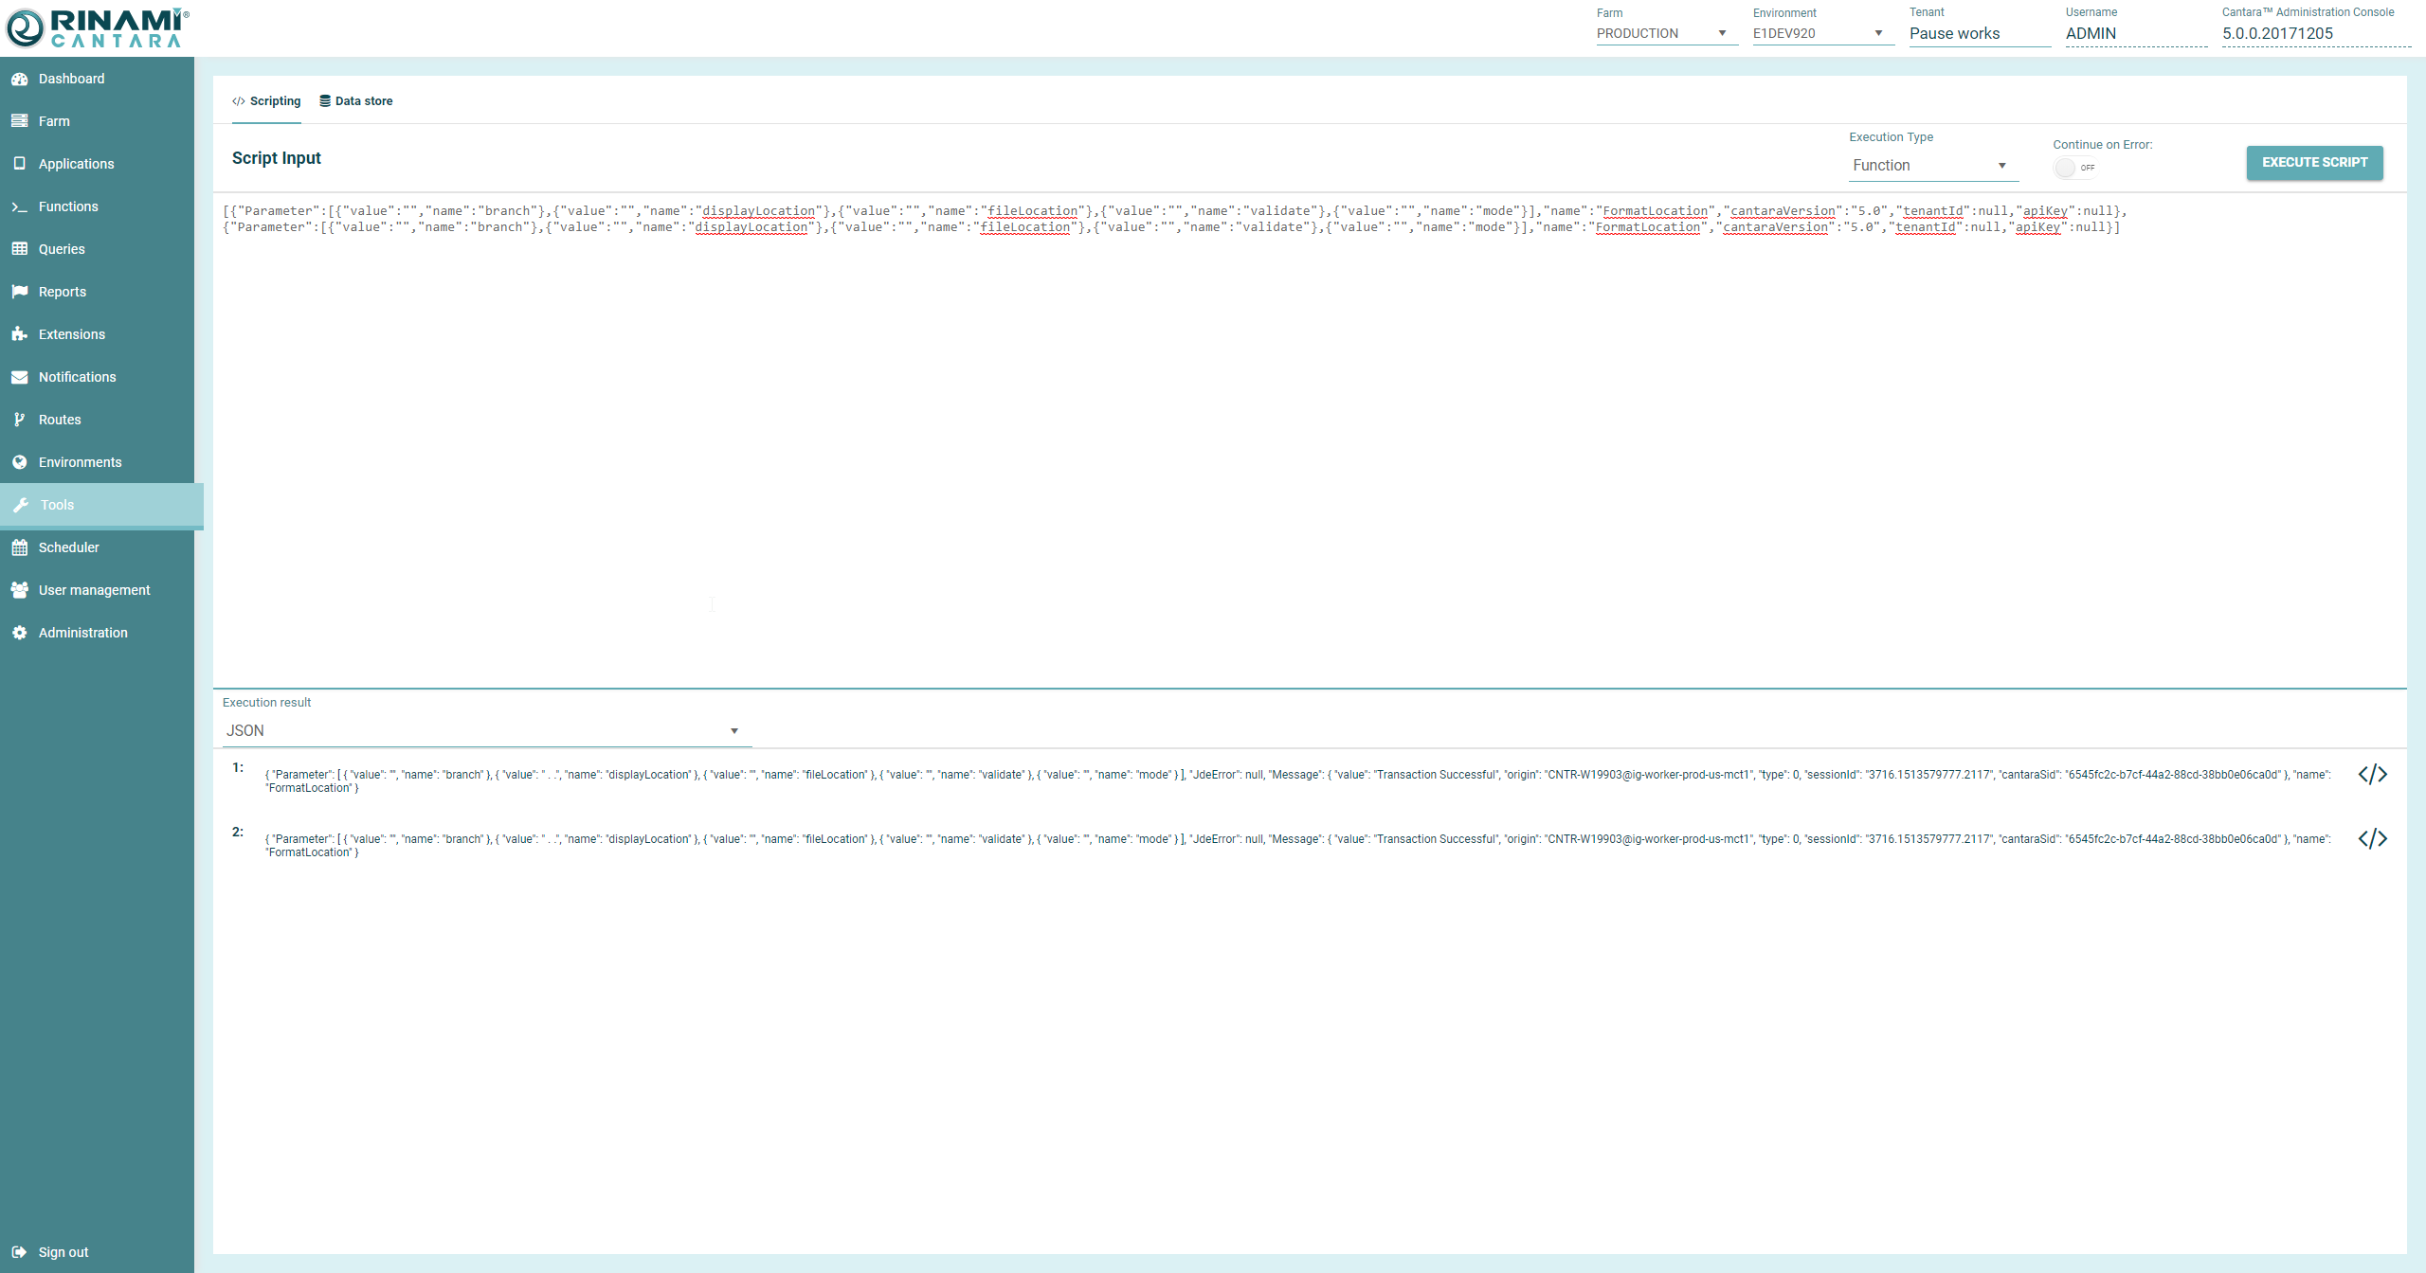Click the Dashboard gauge icon in sidebar

point(19,79)
